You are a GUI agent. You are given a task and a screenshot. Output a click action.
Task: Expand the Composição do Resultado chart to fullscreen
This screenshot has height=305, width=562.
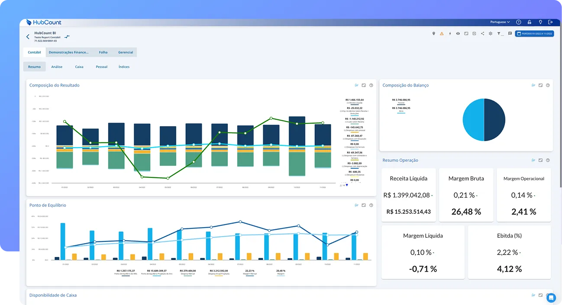click(364, 85)
